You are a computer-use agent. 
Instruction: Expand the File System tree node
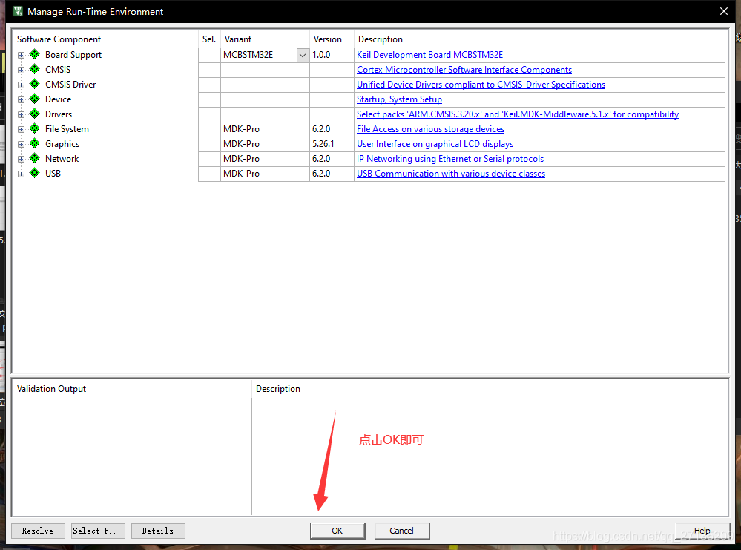click(x=21, y=130)
